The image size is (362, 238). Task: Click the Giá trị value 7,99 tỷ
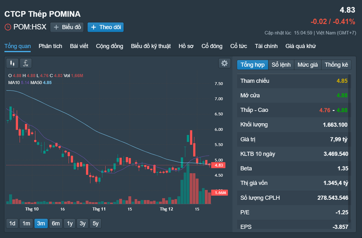tap(339, 139)
